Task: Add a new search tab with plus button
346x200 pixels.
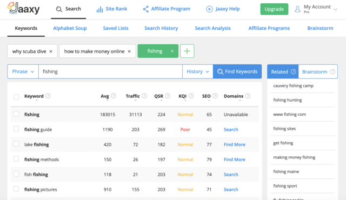Action: click(187, 51)
